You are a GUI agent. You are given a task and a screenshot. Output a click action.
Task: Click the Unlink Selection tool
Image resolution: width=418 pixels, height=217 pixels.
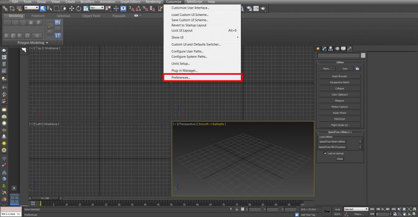[12, 8]
